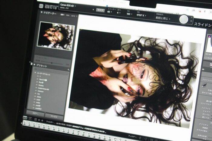This screenshot has width=212, height=141.
Task: Toggle the histogram clipping triangle indicator
Action: [210, 37]
